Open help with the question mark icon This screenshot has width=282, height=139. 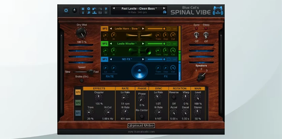click(x=106, y=9)
